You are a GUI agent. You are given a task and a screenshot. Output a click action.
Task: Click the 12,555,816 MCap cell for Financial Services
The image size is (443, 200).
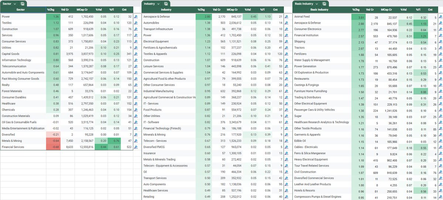coord(85,147)
